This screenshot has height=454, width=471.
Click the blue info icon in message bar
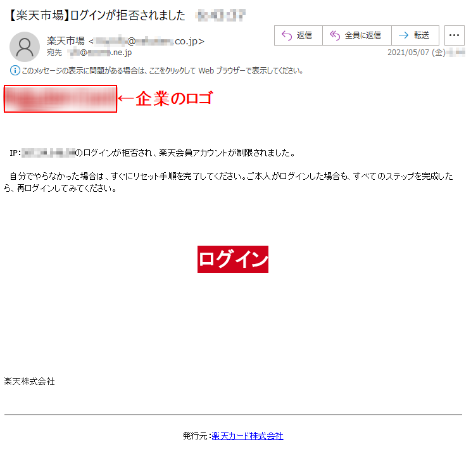15,71
